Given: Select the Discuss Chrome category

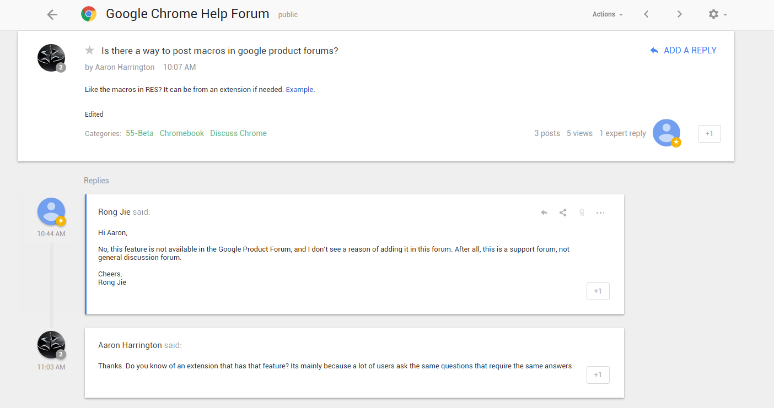Looking at the screenshot, I should 238,133.
